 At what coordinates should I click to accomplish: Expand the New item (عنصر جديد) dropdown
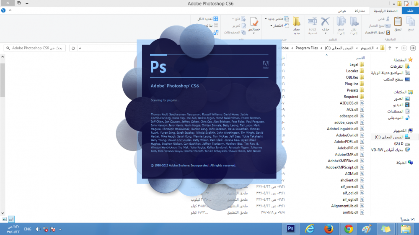pos(266,19)
